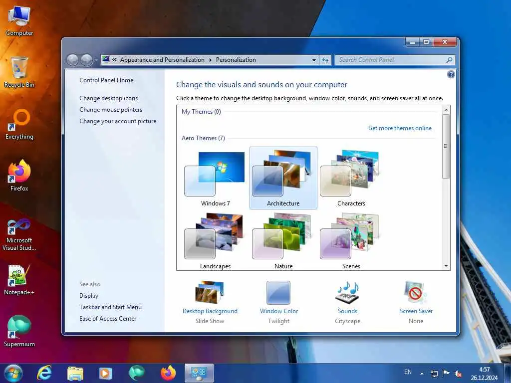Click the search magnifier icon

(x=450, y=60)
